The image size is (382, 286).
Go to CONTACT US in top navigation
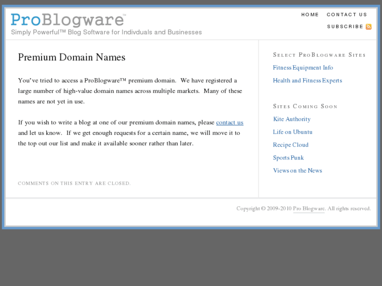click(x=347, y=15)
